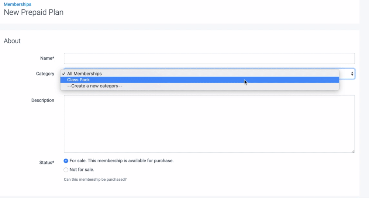The image size is (369, 198).
Task: Choose the All Memberships category option
Action: (84, 74)
